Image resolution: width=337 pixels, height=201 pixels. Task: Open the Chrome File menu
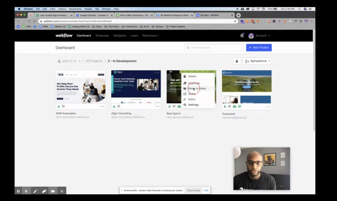[38, 9]
